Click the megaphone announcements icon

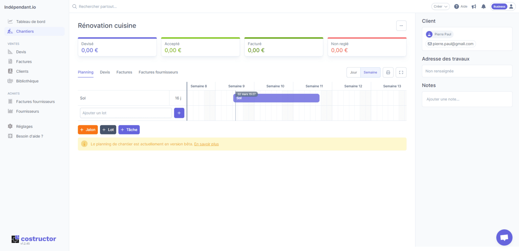[474, 6]
